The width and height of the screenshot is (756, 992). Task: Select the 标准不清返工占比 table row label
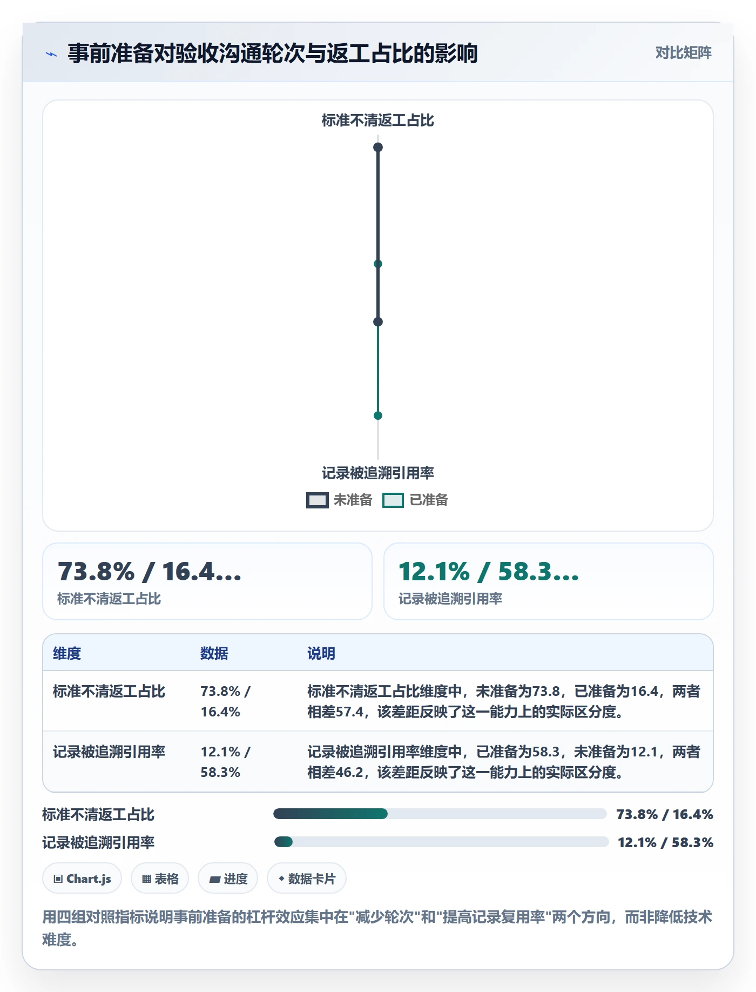[109, 692]
